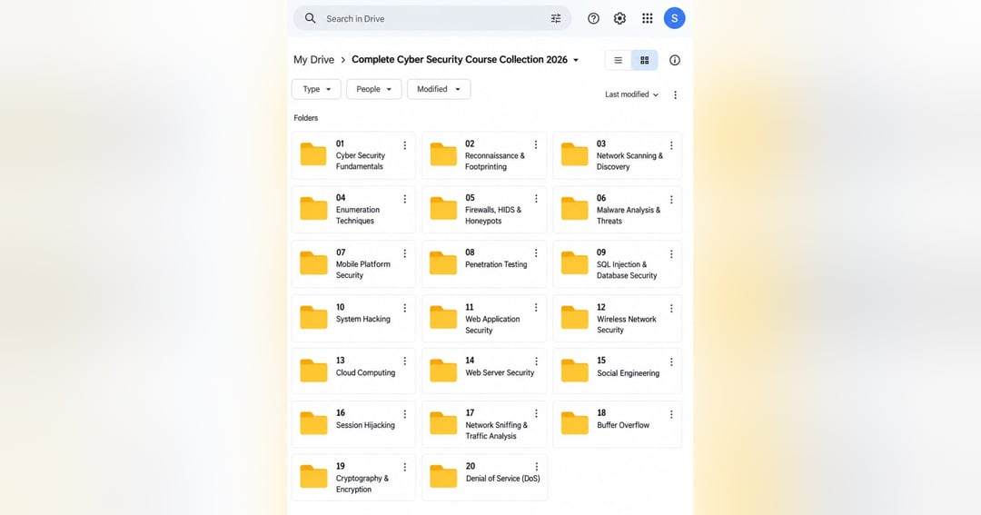Open the search options filter icon
Viewport: 981px width, 515px height.
click(x=556, y=19)
